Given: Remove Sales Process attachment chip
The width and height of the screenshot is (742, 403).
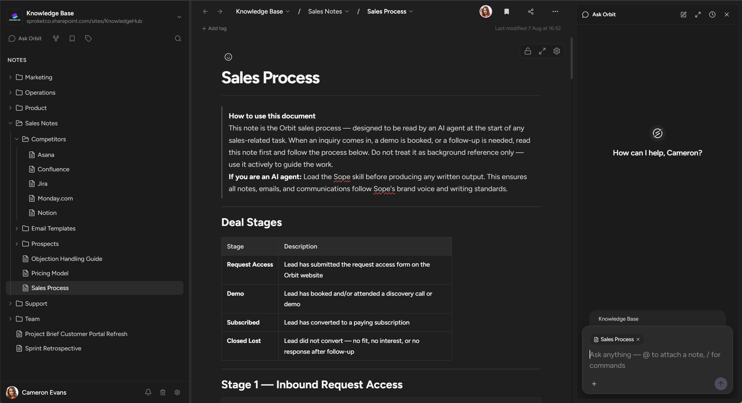Looking at the screenshot, I should [638, 339].
